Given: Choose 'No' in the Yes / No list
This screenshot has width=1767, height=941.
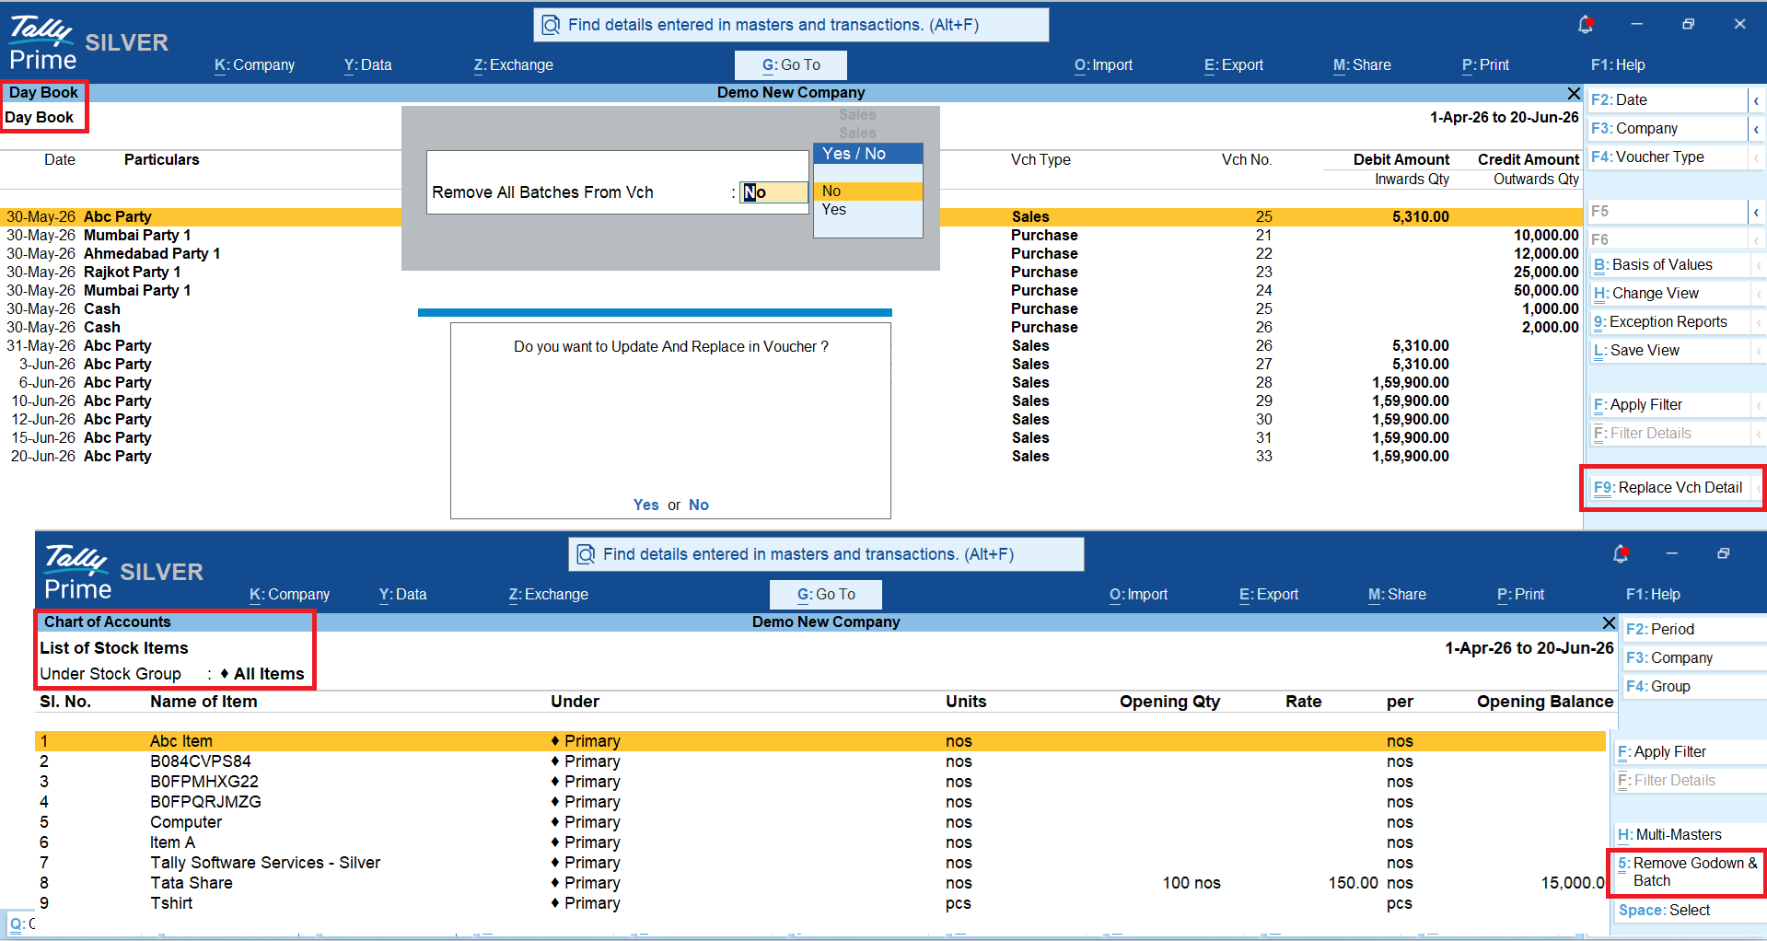Looking at the screenshot, I should (868, 192).
